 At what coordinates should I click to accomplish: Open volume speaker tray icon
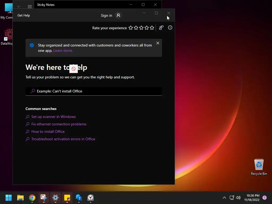click(x=238, y=198)
